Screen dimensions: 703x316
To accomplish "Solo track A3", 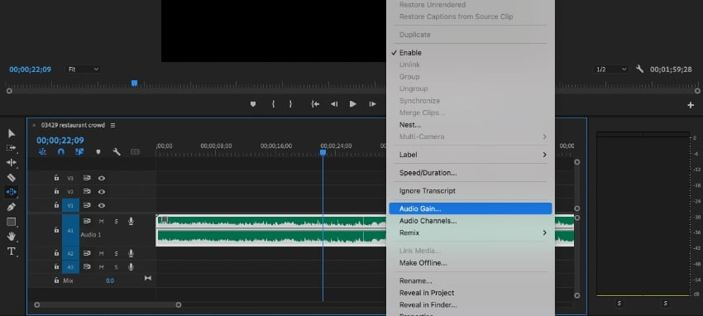I will click(x=116, y=266).
